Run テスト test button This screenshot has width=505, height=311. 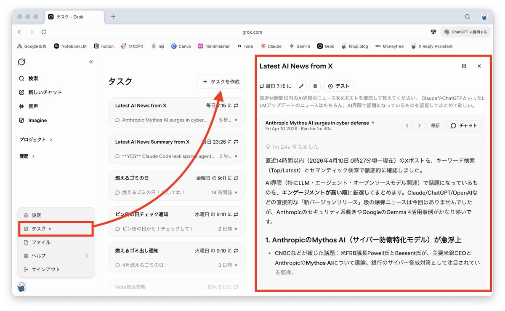[339, 86]
